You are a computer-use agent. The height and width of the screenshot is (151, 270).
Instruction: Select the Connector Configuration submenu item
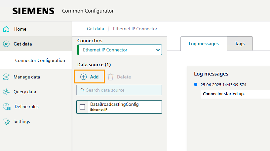[40, 60]
